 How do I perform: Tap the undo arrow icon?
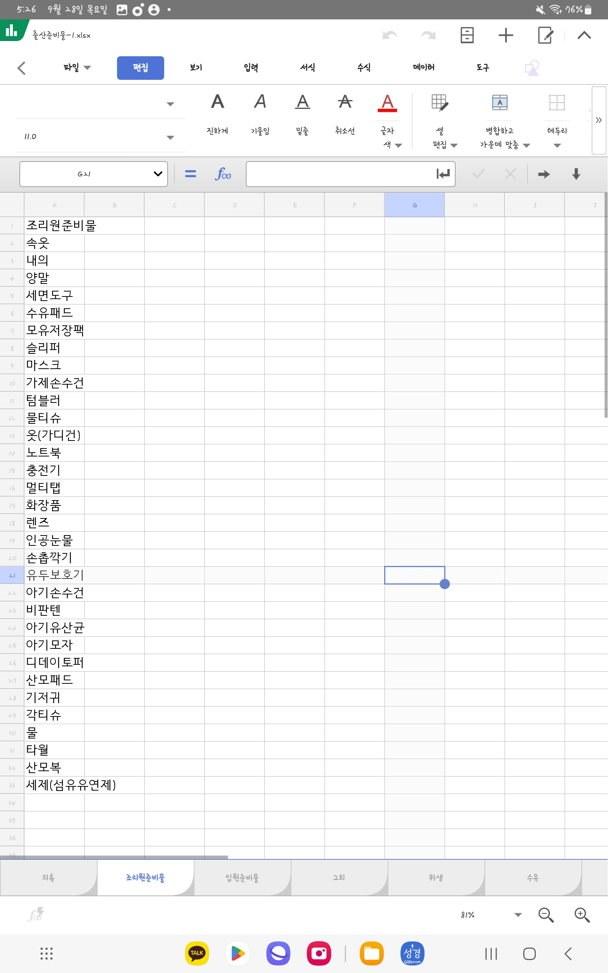[389, 35]
